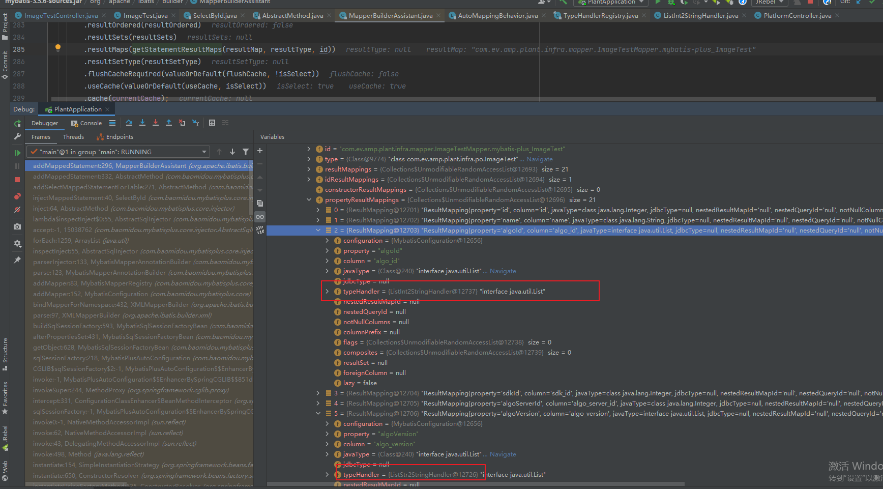Expand typeHandler ListInt2StringHandler node

[327, 292]
